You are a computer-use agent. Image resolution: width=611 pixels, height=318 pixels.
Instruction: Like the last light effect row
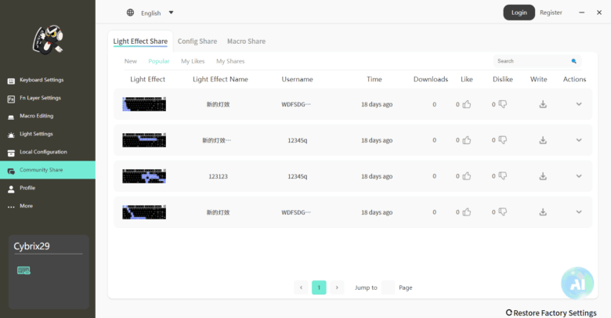(467, 212)
